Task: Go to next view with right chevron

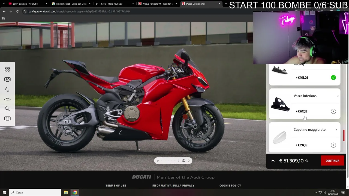Action: [x=189, y=161]
